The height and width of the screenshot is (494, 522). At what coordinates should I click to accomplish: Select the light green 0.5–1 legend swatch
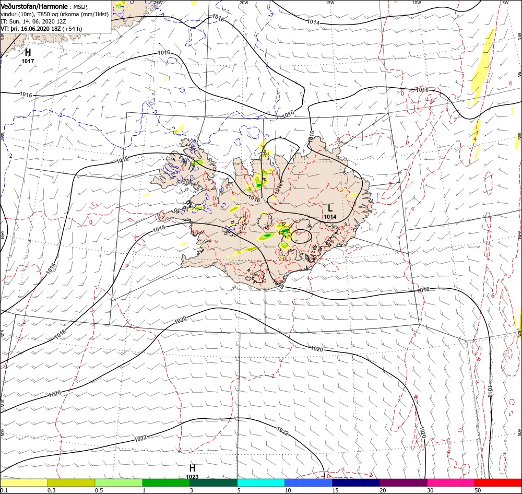tap(118, 483)
